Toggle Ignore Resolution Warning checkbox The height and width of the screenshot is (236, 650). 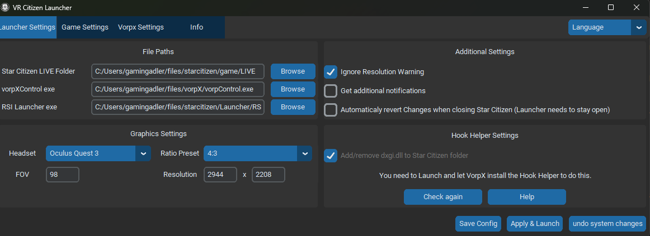pyautogui.click(x=331, y=72)
